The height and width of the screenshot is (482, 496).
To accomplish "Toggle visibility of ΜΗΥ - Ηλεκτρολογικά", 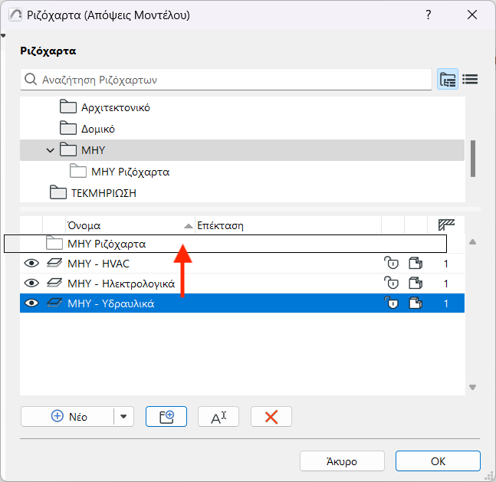I will coord(31,284).
